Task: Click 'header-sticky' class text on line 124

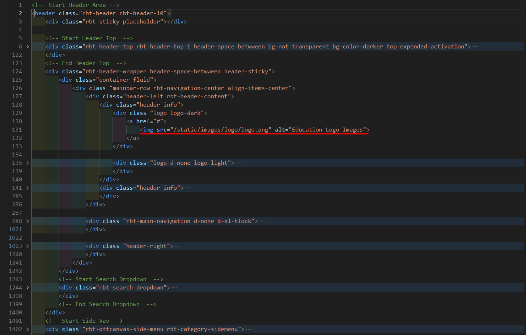Action: (246, 72)
